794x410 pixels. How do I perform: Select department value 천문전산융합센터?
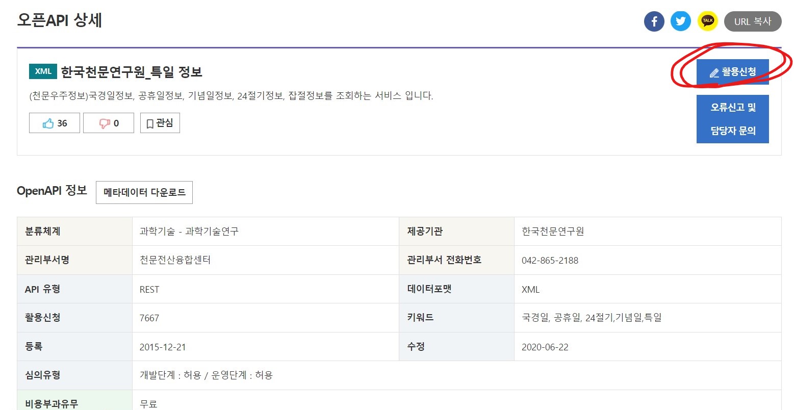click(175, 260)
